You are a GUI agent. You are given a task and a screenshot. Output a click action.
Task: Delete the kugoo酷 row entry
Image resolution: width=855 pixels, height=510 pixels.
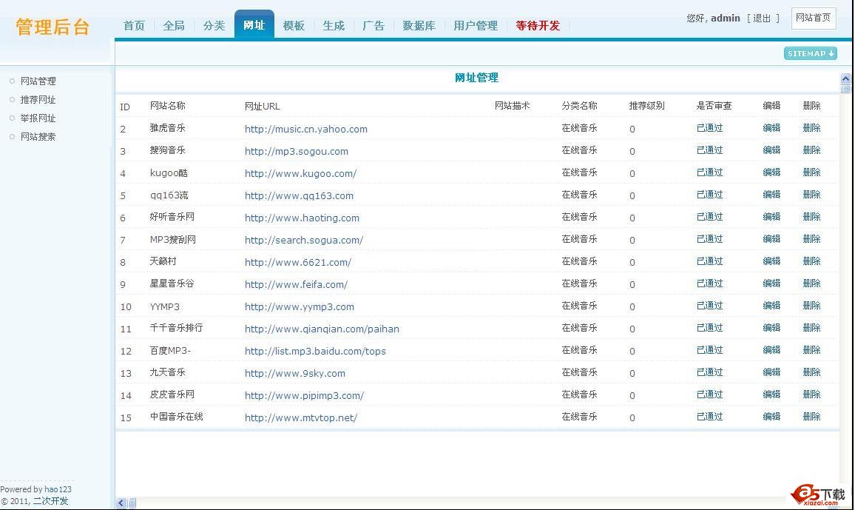pos(811,172)
